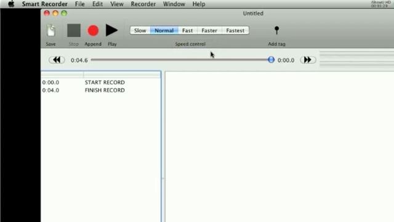The width and height of the screenshot is (394, 222).
Task: Select Slow speed
Action: click(x=140, y=30)
